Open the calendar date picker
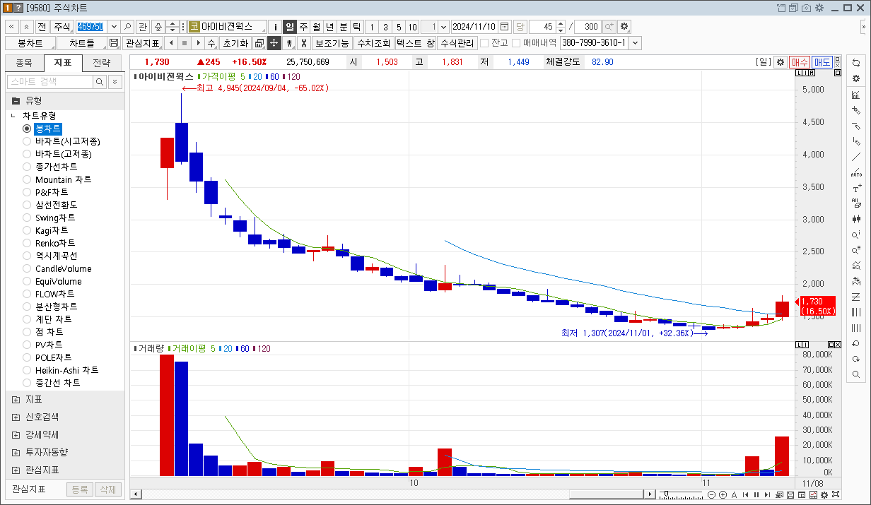 pyautogui.click(x=504, y=27)
